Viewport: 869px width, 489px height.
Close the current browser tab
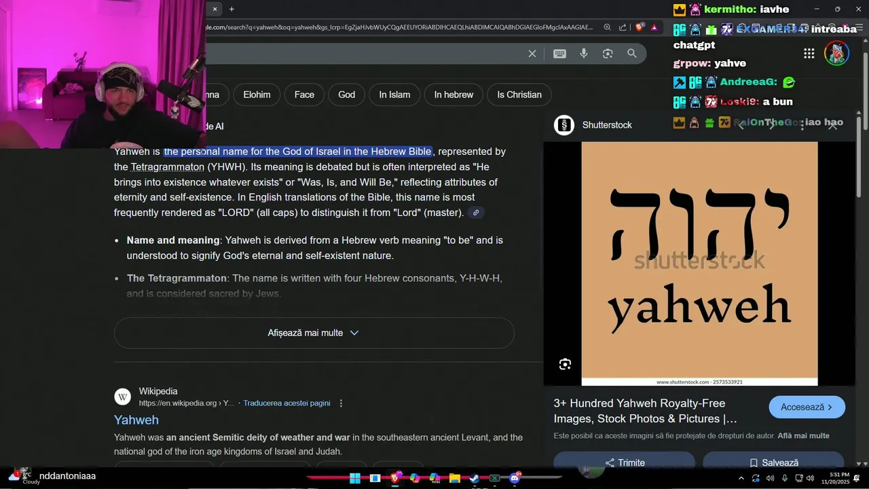pos(215,9)
